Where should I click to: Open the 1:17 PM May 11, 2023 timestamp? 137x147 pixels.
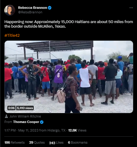[21, 130]
